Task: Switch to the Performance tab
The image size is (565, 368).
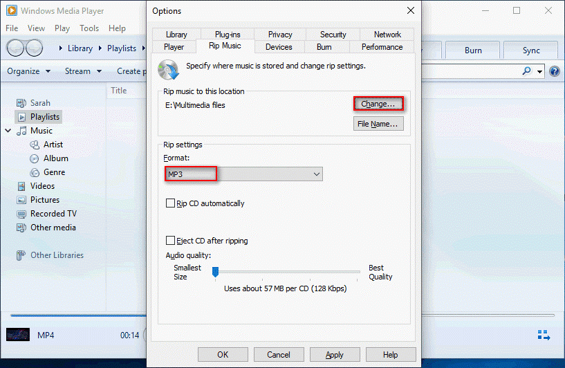Action: point(382,47)
